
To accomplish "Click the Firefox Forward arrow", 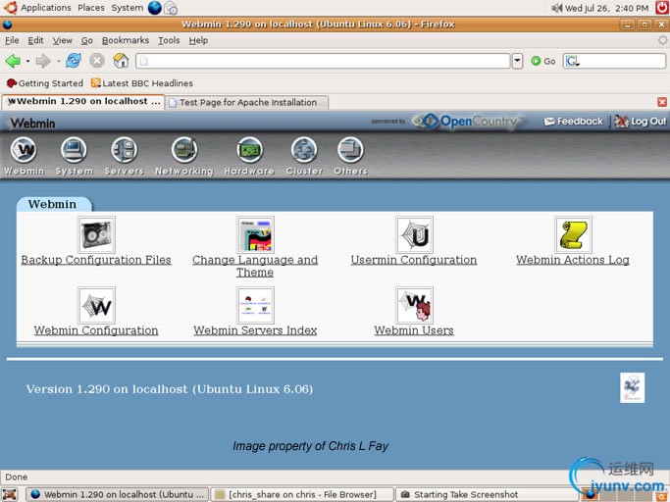I will tap(43, 61).
